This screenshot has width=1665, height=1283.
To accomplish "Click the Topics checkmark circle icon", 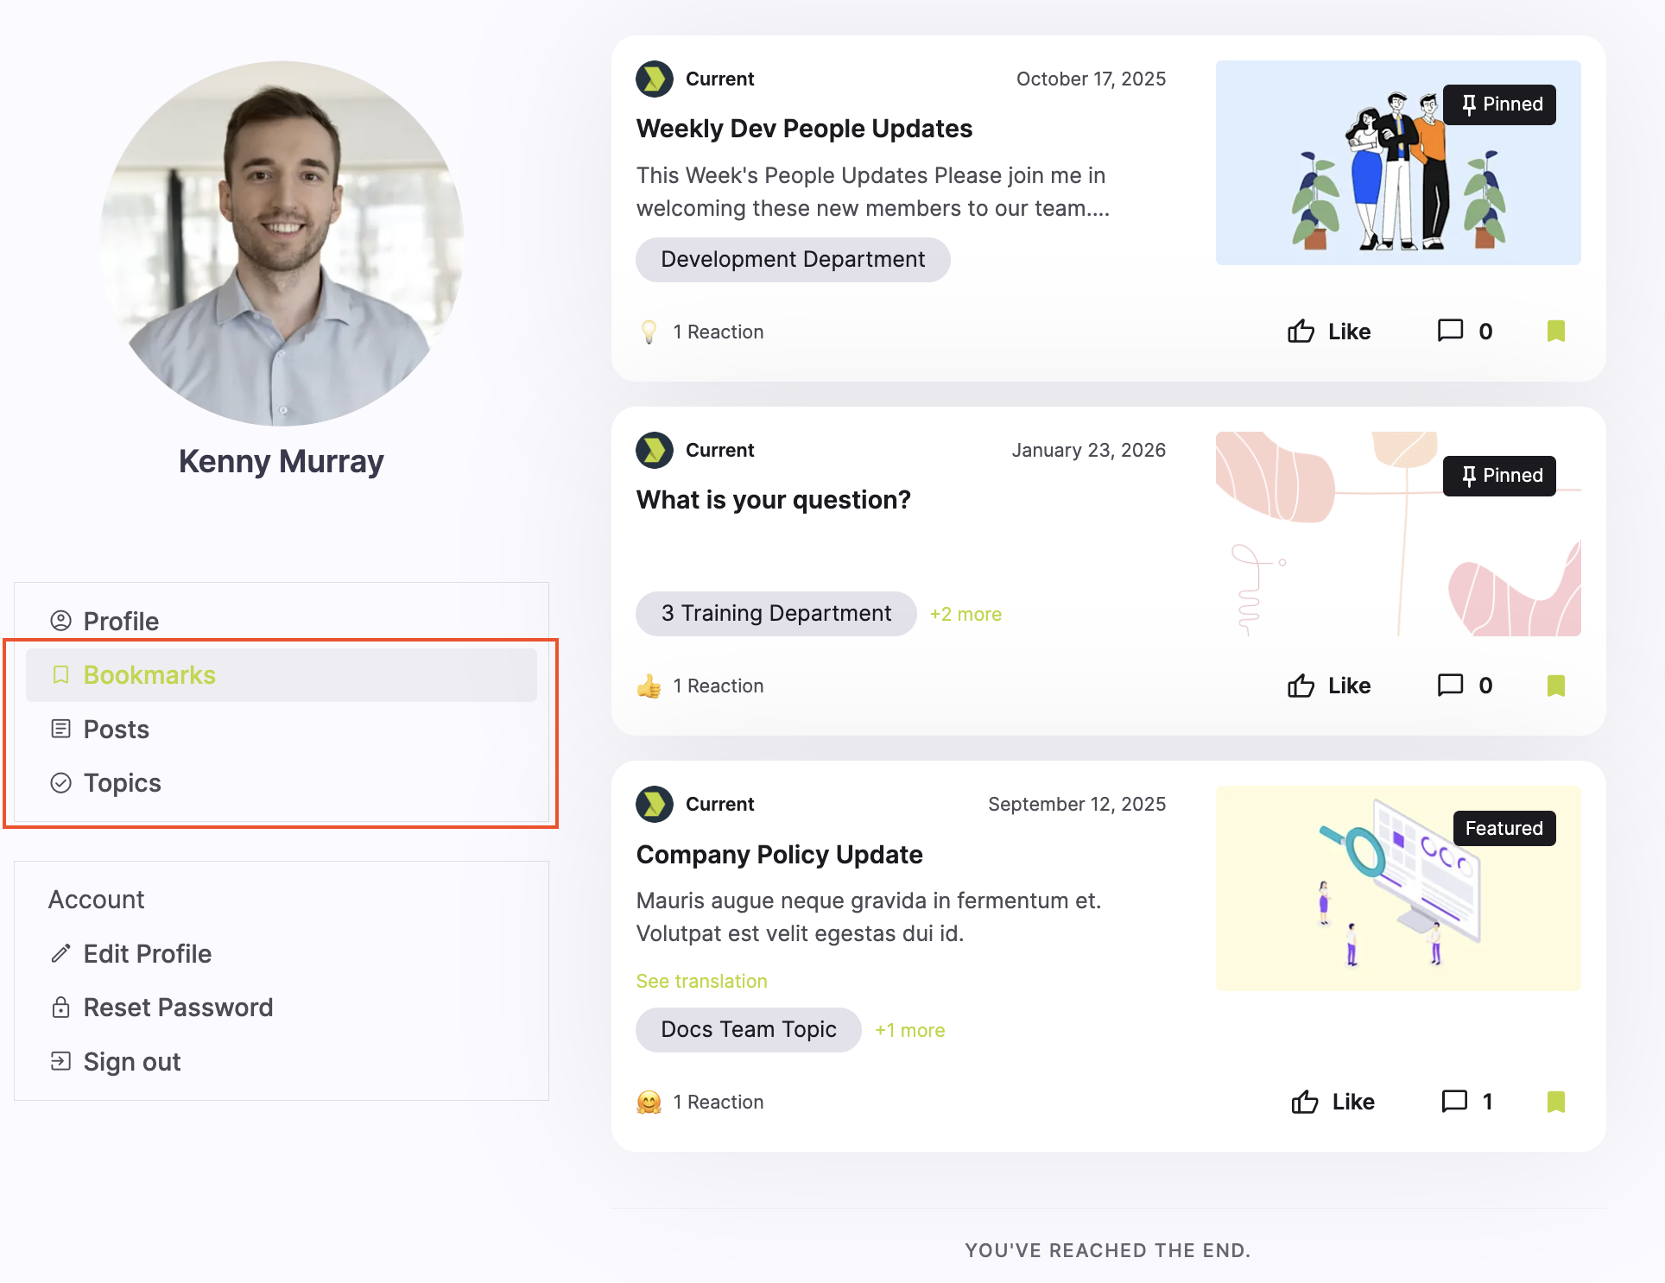I will (x=60, y=783).
